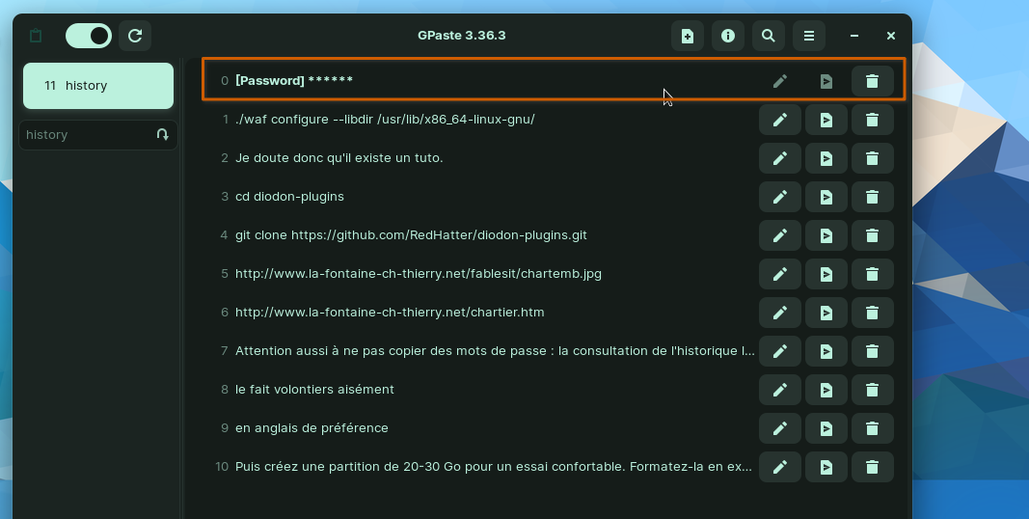Delete the 'cd diodon-plugins' entry
The height and width of the screenshot is (519, 1029).
(873, 197)
